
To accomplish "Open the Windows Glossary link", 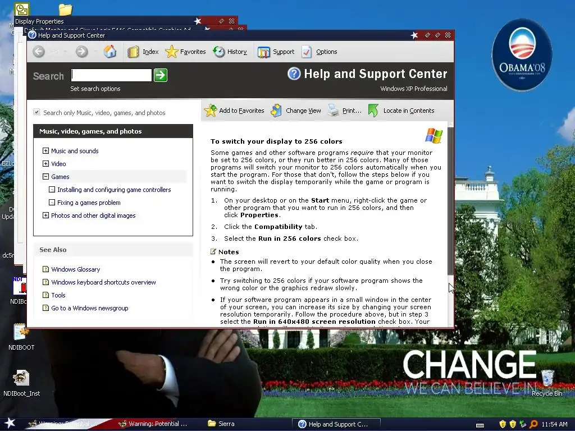I will 76,269.
